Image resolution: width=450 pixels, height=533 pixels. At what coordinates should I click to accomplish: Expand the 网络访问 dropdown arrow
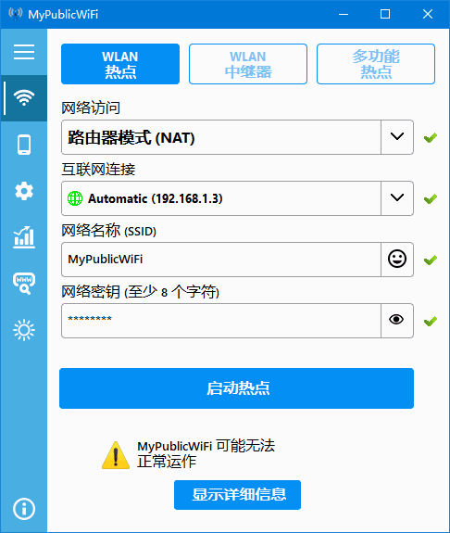pos(397,137)
